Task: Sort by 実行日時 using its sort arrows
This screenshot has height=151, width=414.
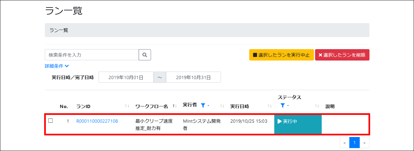Action: point(270,106)
